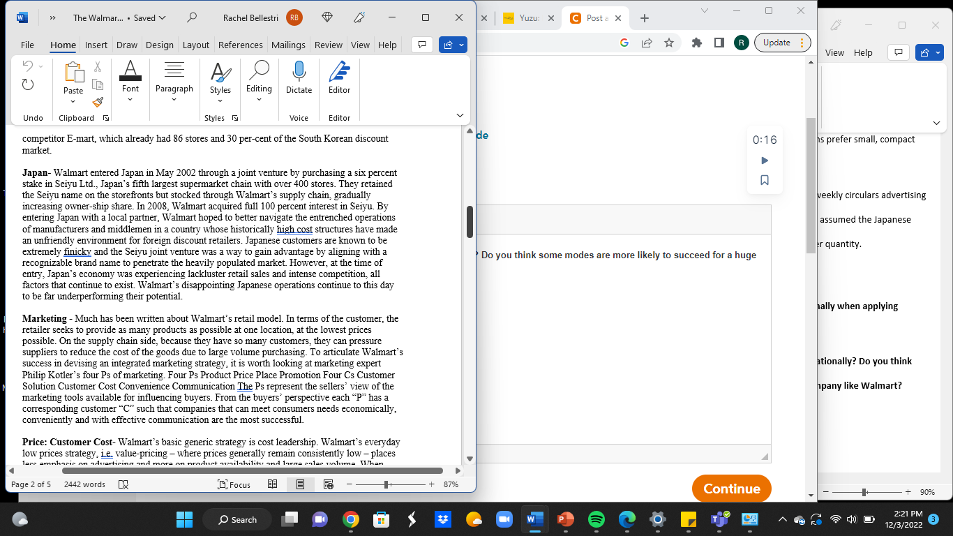
Task: Increase zoom with the plus control
Action: (431, 484)
